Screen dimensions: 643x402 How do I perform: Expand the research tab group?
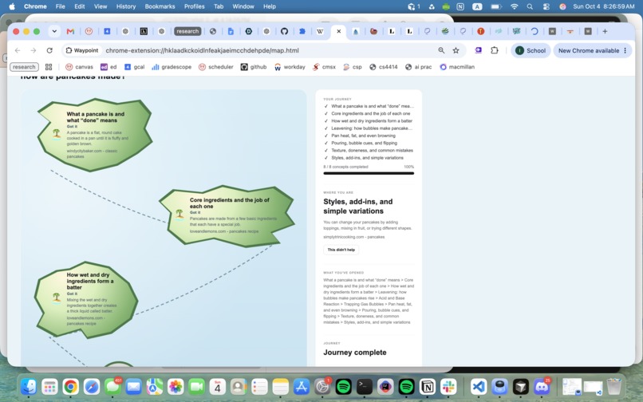point(187,31)
